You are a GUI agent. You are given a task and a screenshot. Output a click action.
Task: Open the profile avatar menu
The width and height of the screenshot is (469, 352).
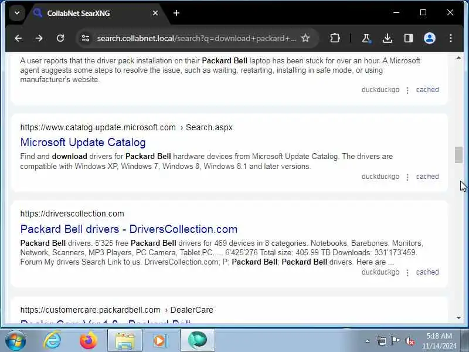click(x=430, y=38)
